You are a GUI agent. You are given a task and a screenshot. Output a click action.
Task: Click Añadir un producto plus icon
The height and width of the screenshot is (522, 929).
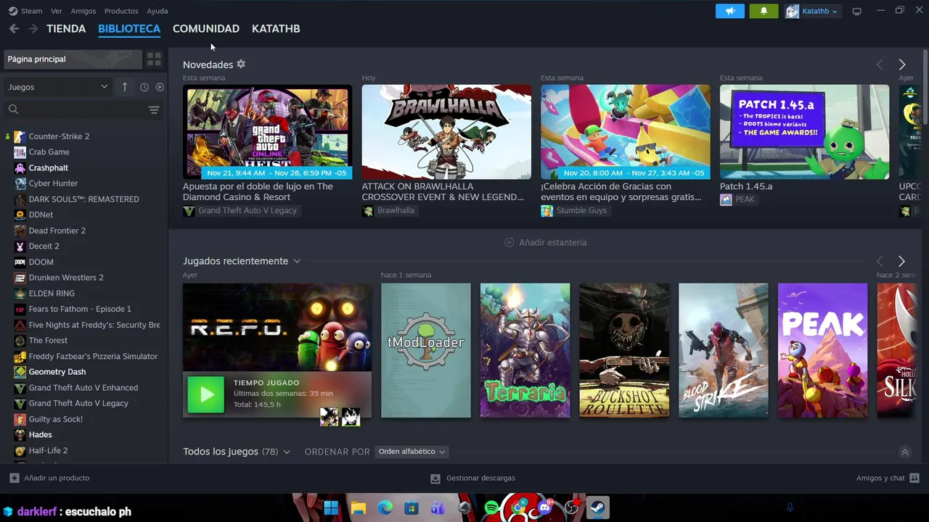(x=14, y=478)
